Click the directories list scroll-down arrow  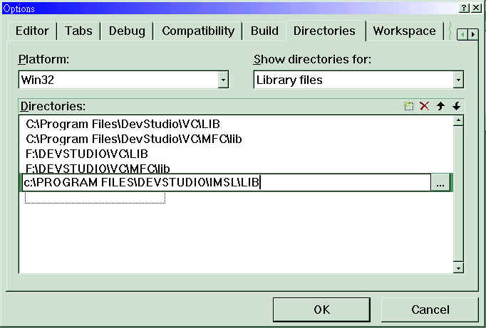[458, 268]
